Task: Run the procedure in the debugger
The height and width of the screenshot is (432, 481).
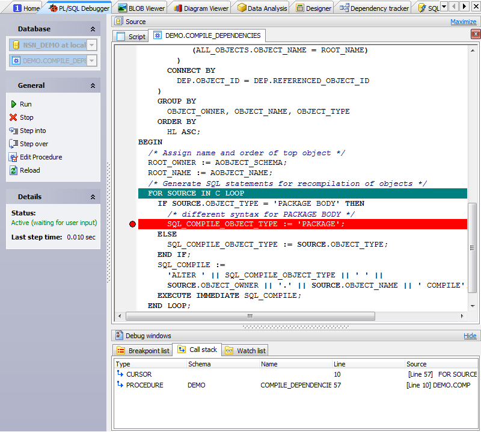Action: click(x=22, y=103)
